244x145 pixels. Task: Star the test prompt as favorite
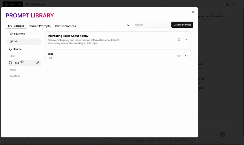pyautogui.click(x=179, y=56)
